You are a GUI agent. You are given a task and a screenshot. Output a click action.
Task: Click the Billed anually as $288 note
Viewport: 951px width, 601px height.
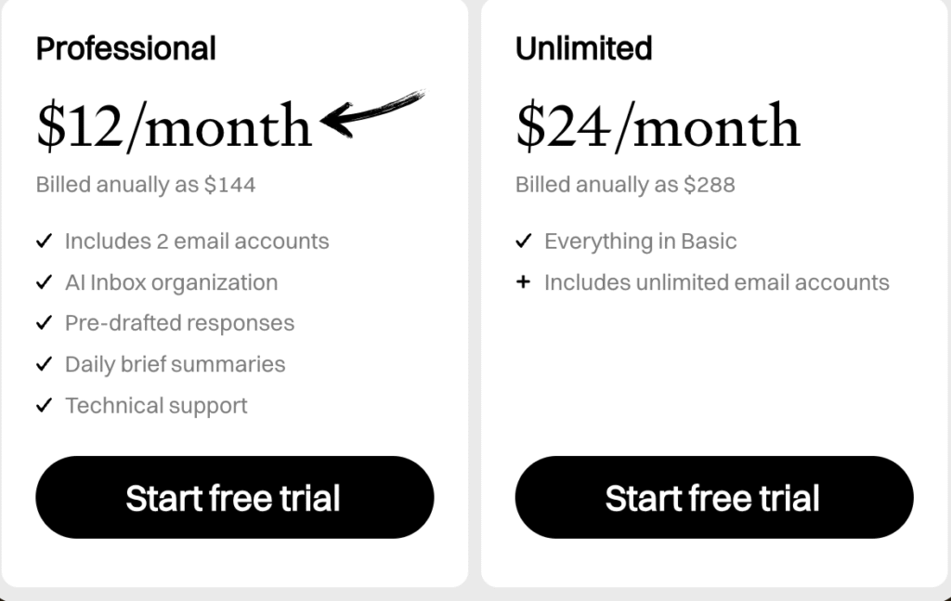[x=625, y=185]
